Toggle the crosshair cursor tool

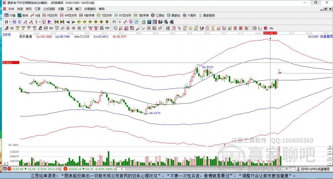[x=120, y=22]
